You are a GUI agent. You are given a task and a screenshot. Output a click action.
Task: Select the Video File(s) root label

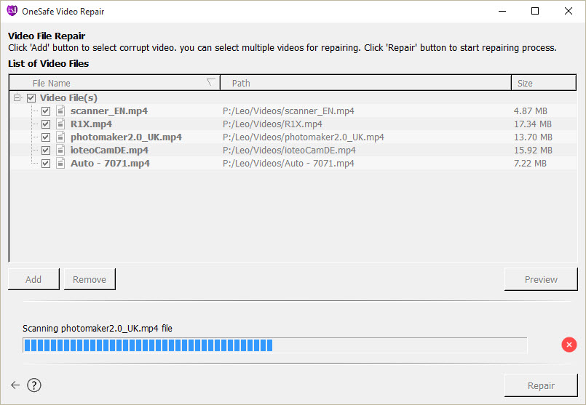point(68,98)
